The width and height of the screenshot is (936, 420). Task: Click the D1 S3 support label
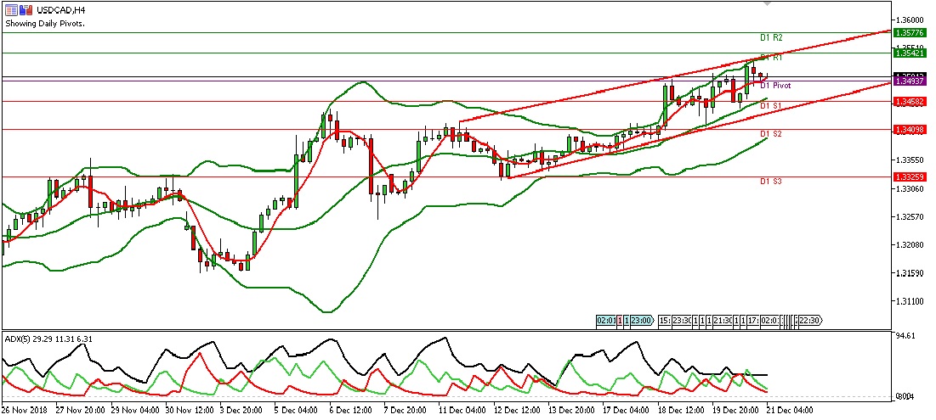(771, 182)
